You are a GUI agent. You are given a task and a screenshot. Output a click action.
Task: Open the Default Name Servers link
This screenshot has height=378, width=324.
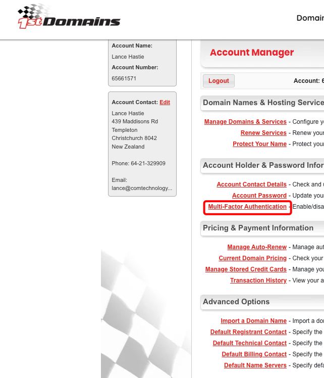[x=255, y=365]
